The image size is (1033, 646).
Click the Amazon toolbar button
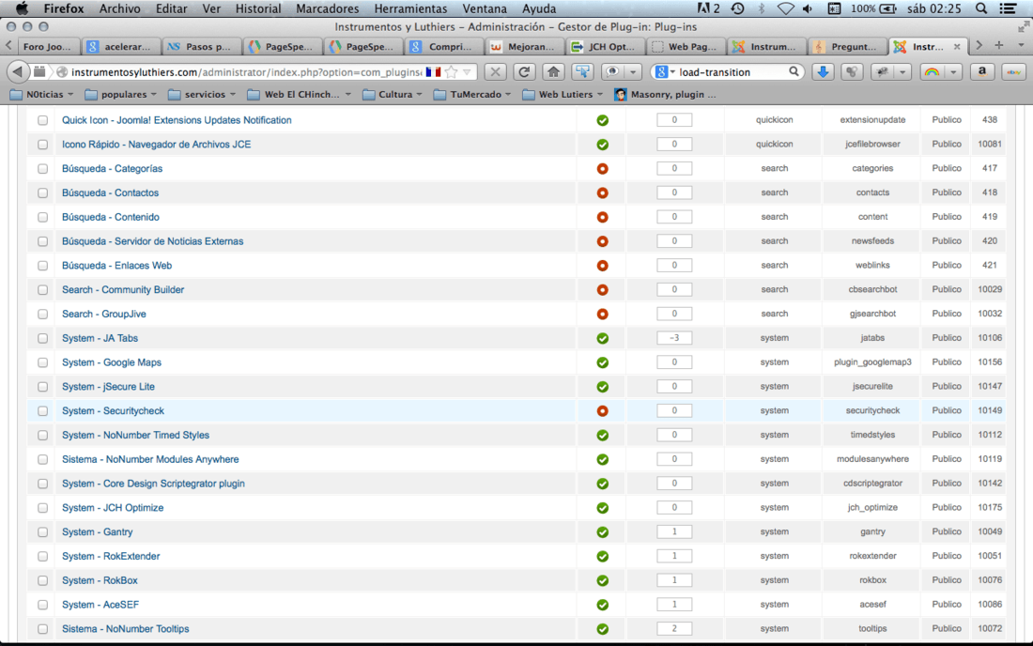(982, 71)
